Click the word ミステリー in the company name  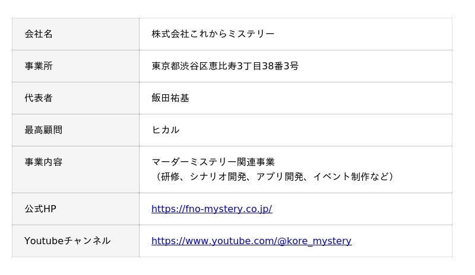[x=251, y=34]
